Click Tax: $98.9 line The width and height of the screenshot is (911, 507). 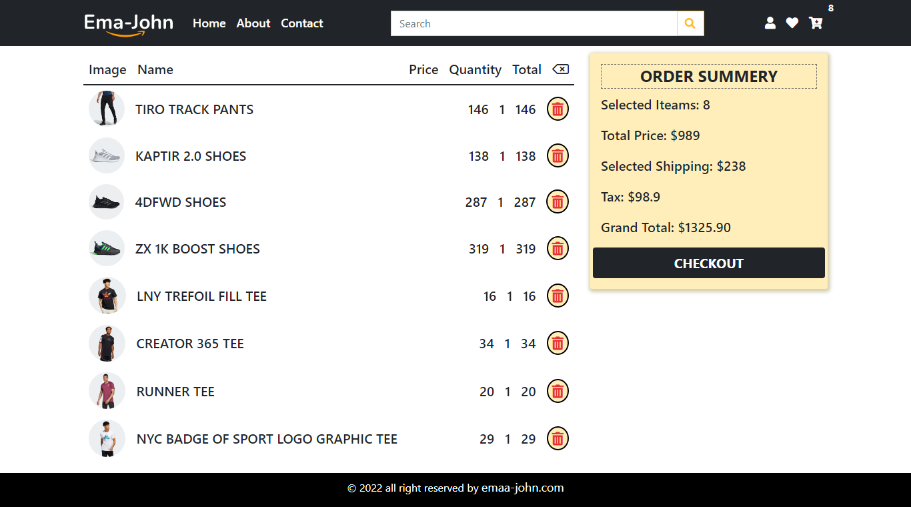[x=630, y=197]
